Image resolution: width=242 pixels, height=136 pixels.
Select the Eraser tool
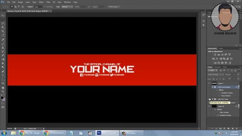click(3, 56)
